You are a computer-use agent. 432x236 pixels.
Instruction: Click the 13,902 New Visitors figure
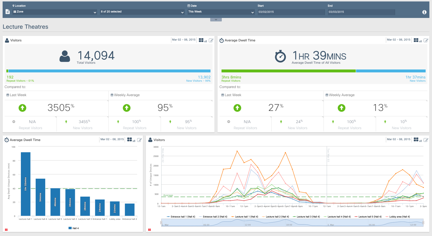tap(204, 77)
